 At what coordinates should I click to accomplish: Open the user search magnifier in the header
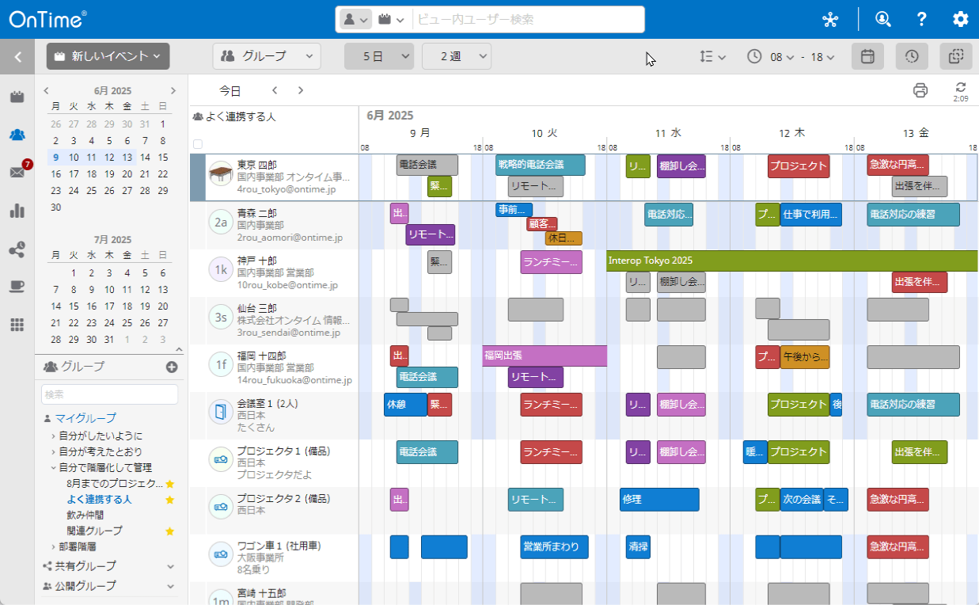click(883, 18)
